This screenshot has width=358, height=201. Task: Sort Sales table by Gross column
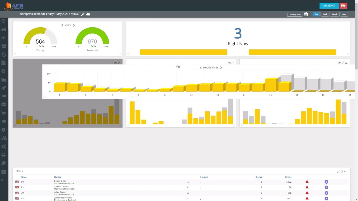[x=288, y=177]
